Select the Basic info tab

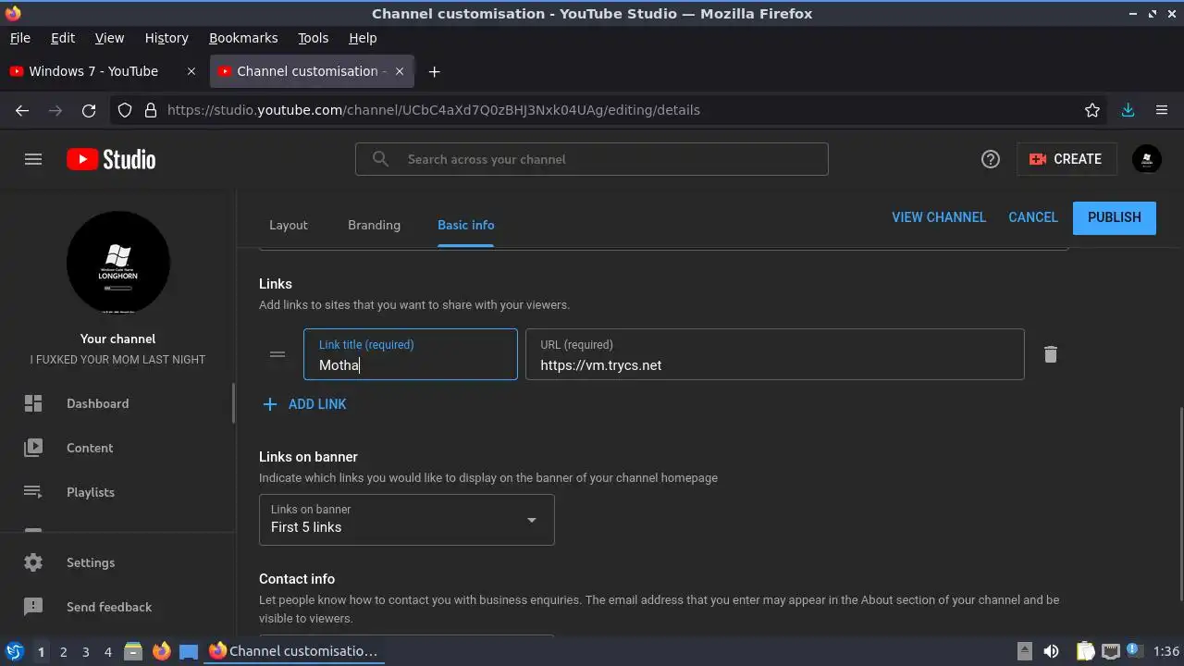(465, 225)
